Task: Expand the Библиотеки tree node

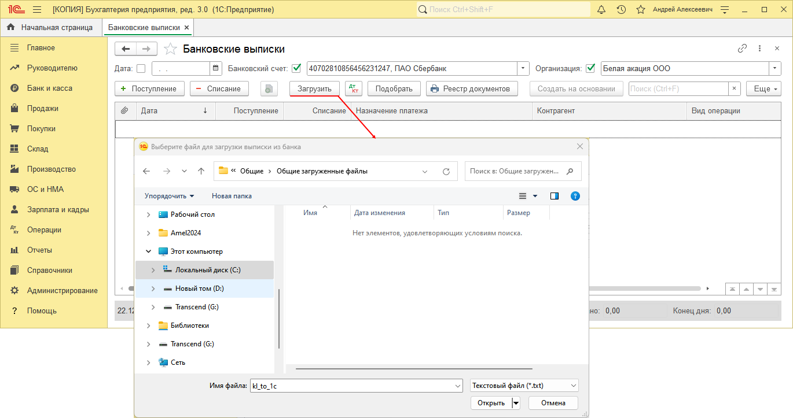Action: pos(149,325)
